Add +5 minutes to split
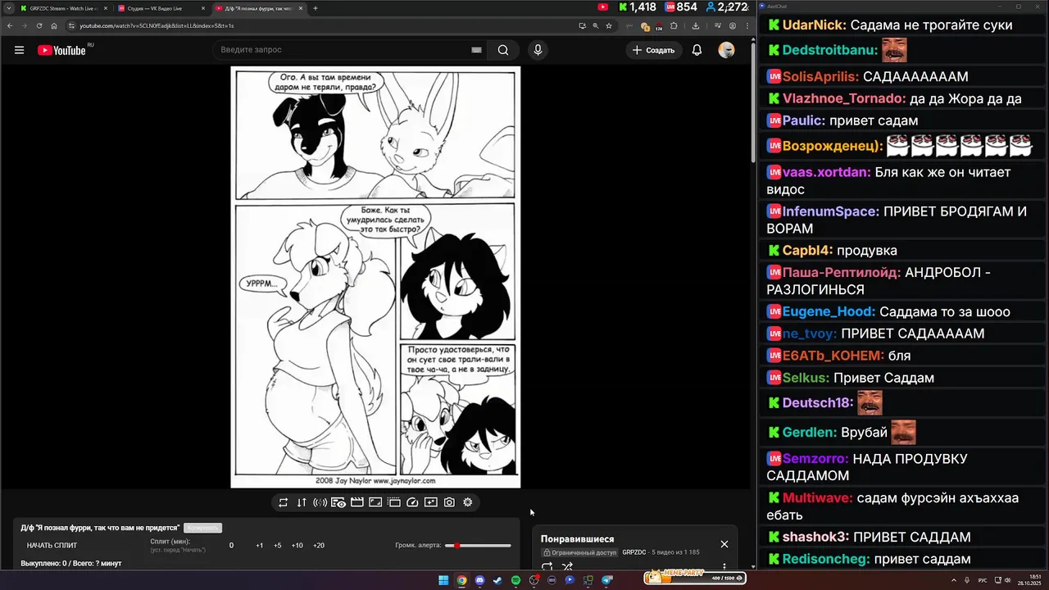 (x=278, y=546)
